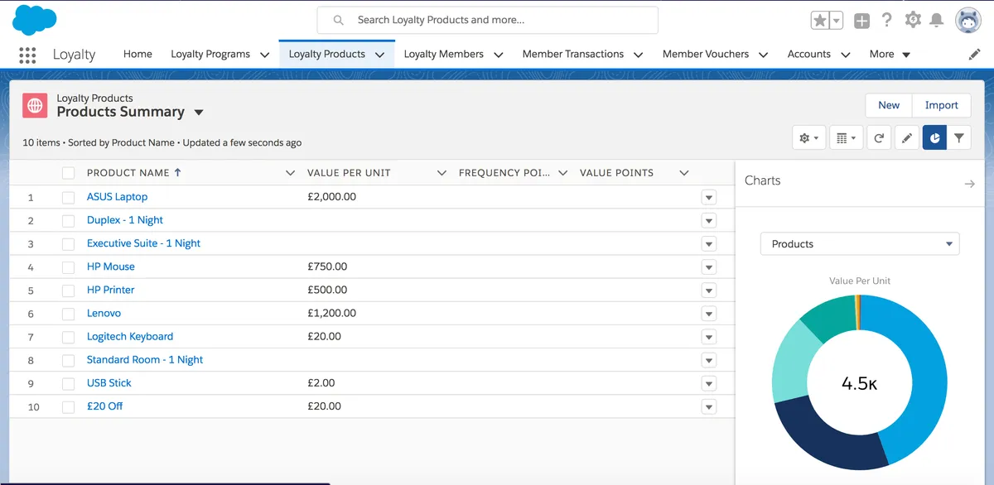Check the Lenovo row checkbox
This screenshot has width=994, height=485.
68,314
